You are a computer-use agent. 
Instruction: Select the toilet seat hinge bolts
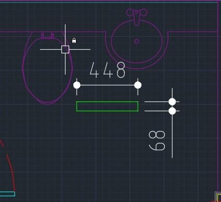click(x=47, y=35)
